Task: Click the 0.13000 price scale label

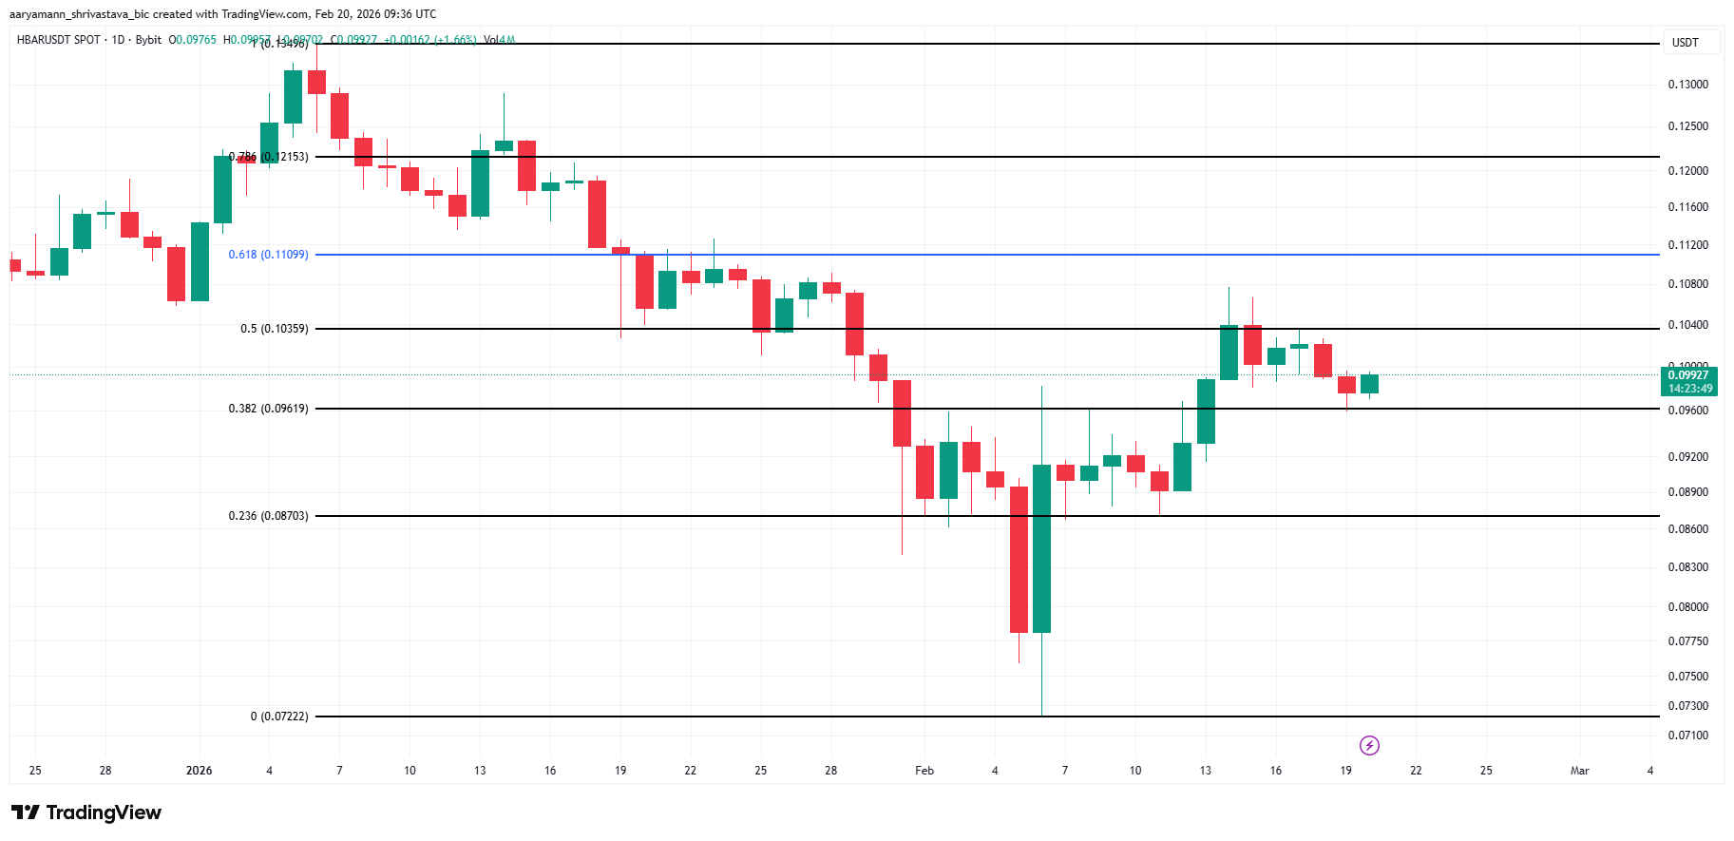Action: [1688, 85]
